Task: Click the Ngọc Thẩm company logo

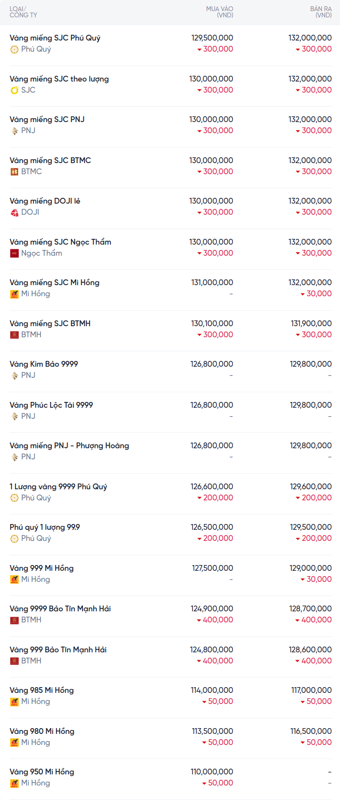Action: tap(14, 253)
